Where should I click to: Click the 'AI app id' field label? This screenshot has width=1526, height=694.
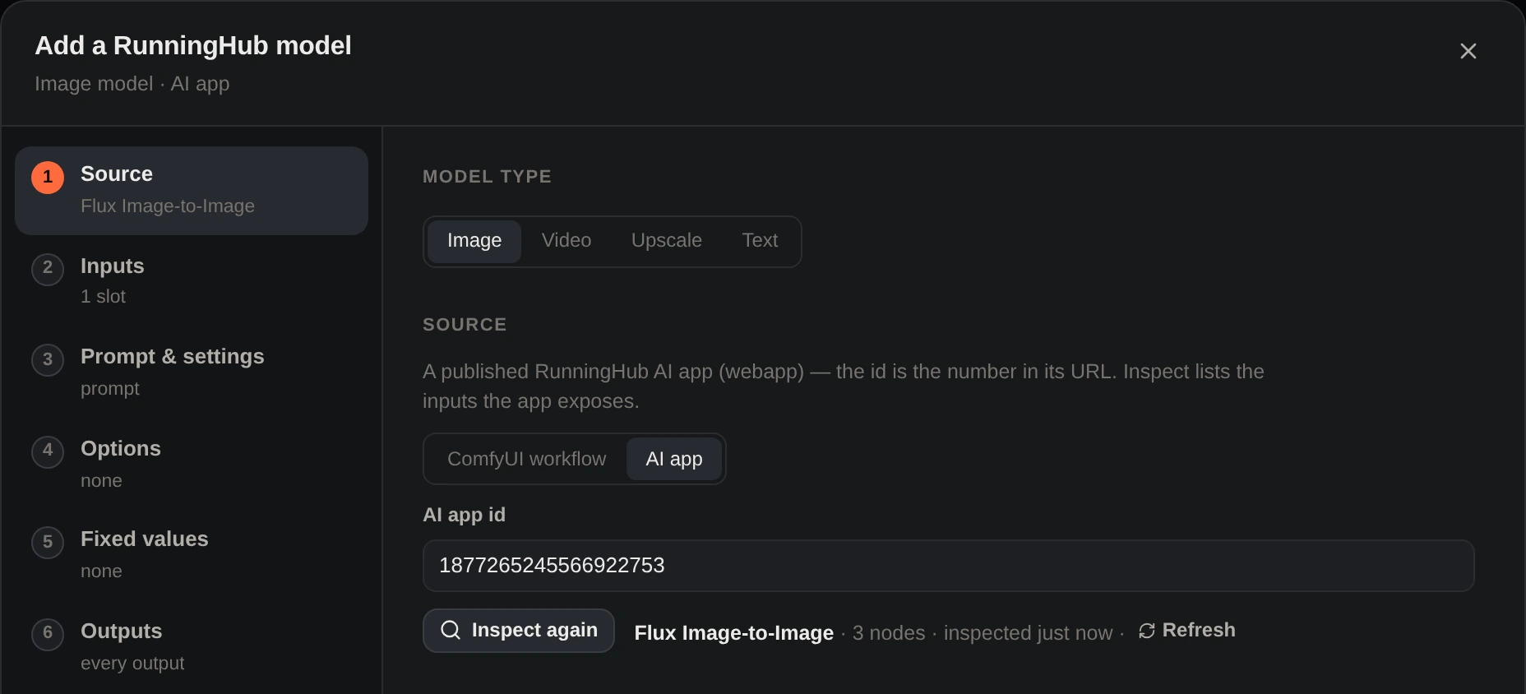tap(464, 515)
